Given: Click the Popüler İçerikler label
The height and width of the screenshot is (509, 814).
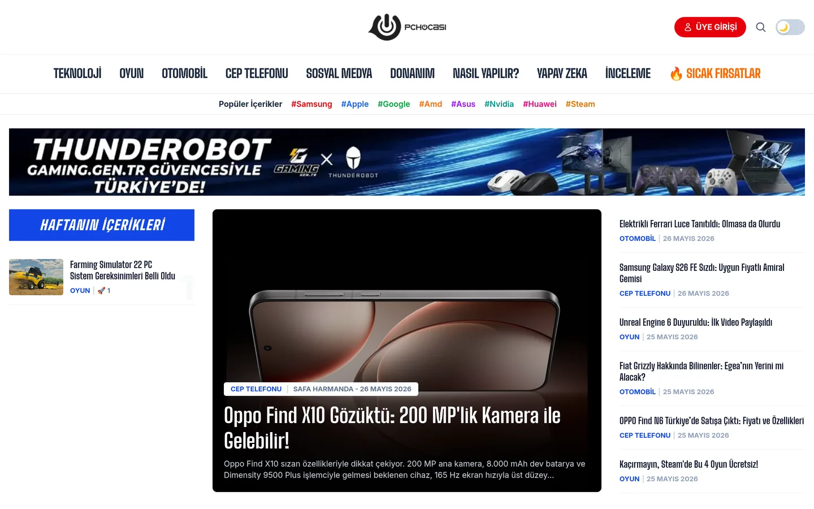Looking at the screenshot, I should pos(250,104).
